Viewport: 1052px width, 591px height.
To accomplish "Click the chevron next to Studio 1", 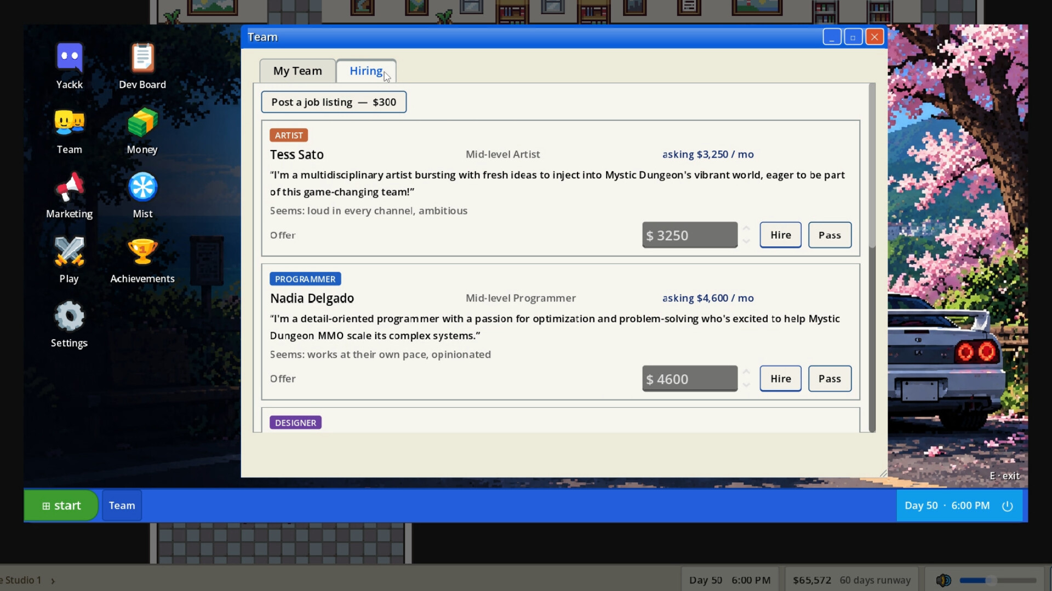I will tap(53, 581).
